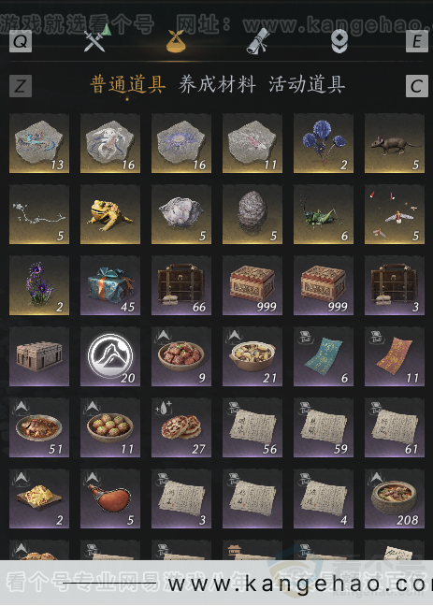Screen dimensions: 433x606
Task: Select the mountain emblem token with 20
Action: [110, 356]
